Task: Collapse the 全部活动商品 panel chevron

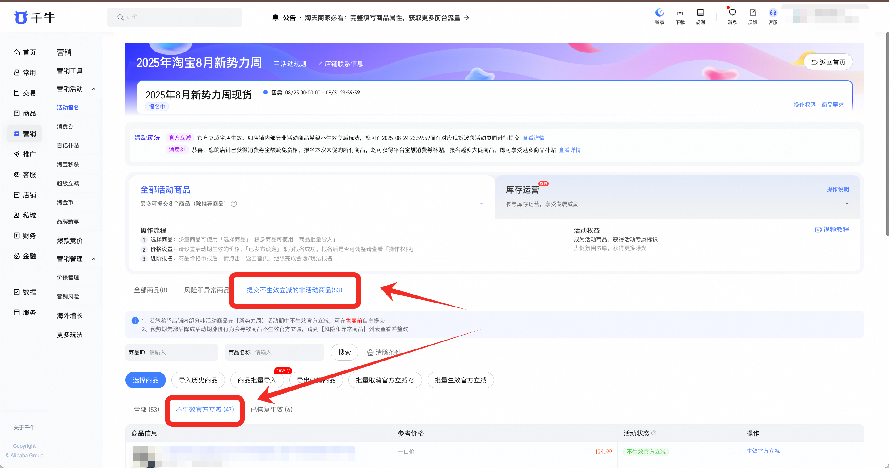Action: [482, 203]
